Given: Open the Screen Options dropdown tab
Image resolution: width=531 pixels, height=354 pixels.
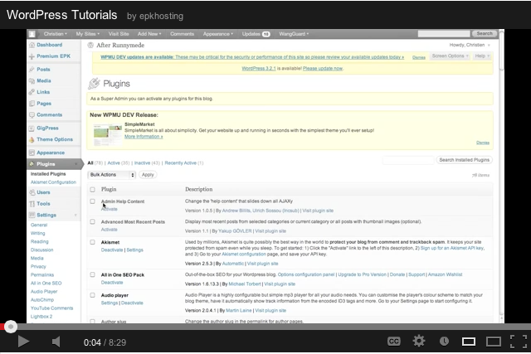Looking at the screenshot, I should (450, 56).
